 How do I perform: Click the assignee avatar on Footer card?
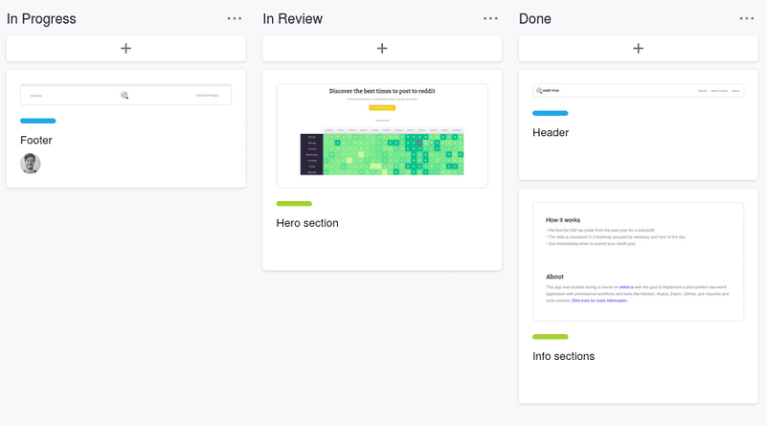pos(31,164)
